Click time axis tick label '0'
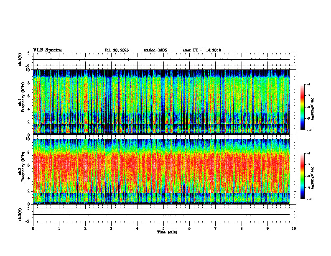The width and height of the screenshot is (331, 256). (33, 228)
